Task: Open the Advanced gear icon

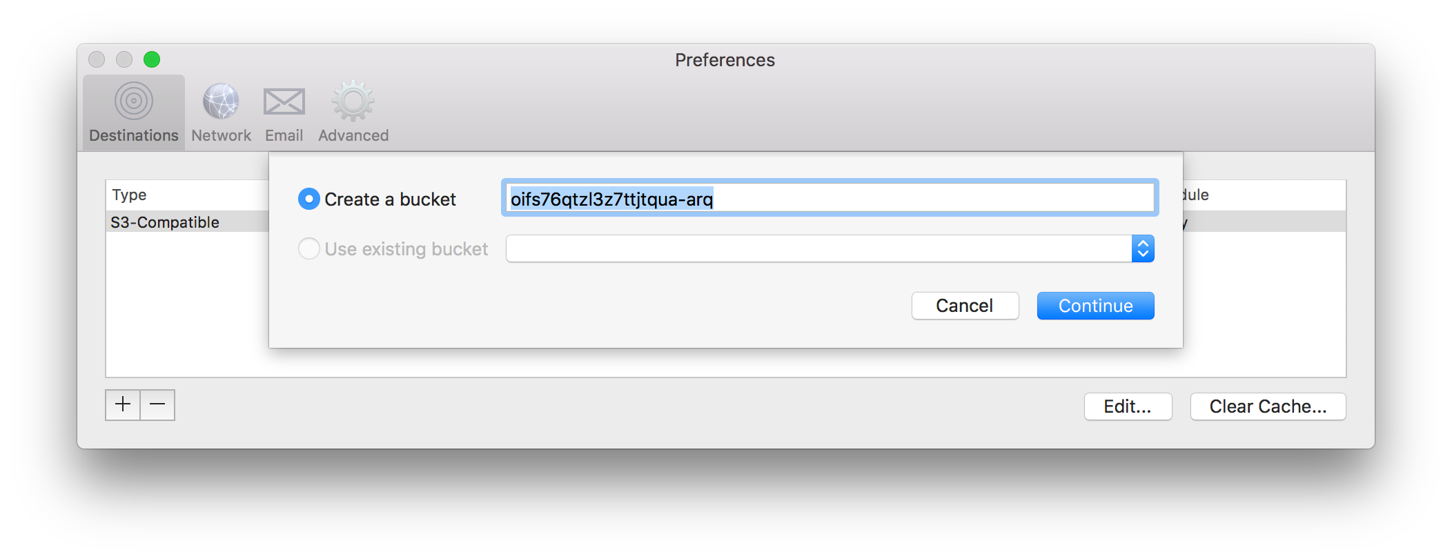Action: (353, 101)
